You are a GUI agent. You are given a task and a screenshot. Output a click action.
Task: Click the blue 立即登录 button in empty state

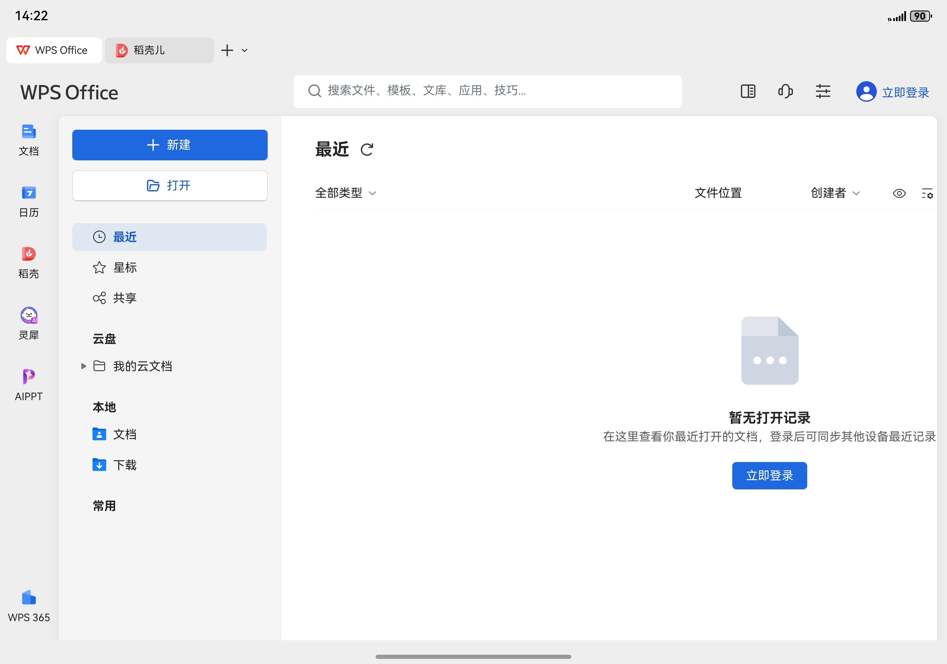click(769, 476)
